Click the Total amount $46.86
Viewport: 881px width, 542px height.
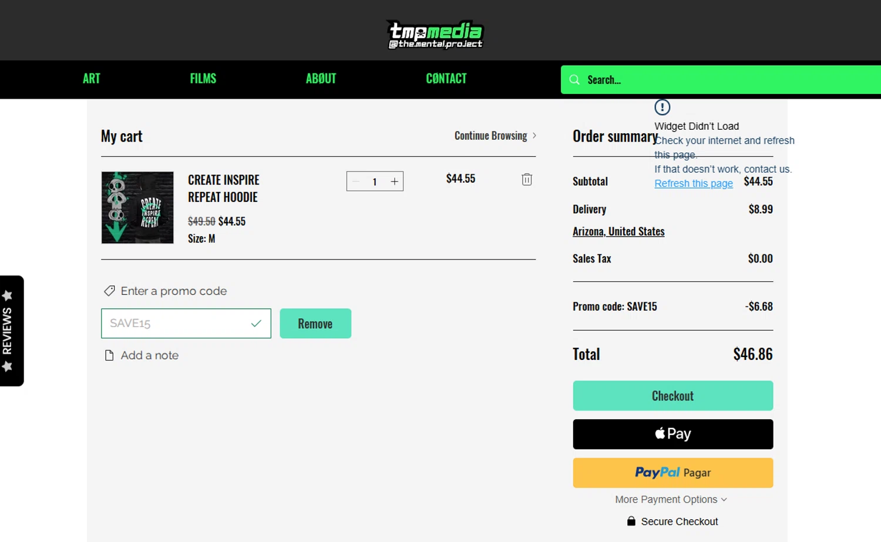pos(753,354)
